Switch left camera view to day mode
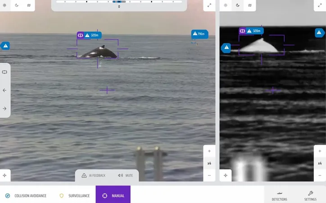Viewport: 326px width, 203px height. pyautogui.click(x=5, y=5)
